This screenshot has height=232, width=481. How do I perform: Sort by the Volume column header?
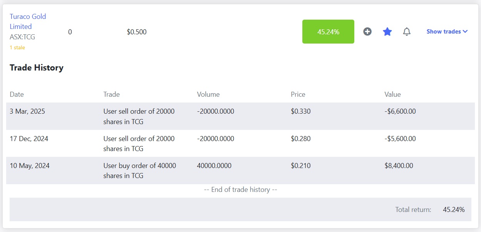(208, 94)
